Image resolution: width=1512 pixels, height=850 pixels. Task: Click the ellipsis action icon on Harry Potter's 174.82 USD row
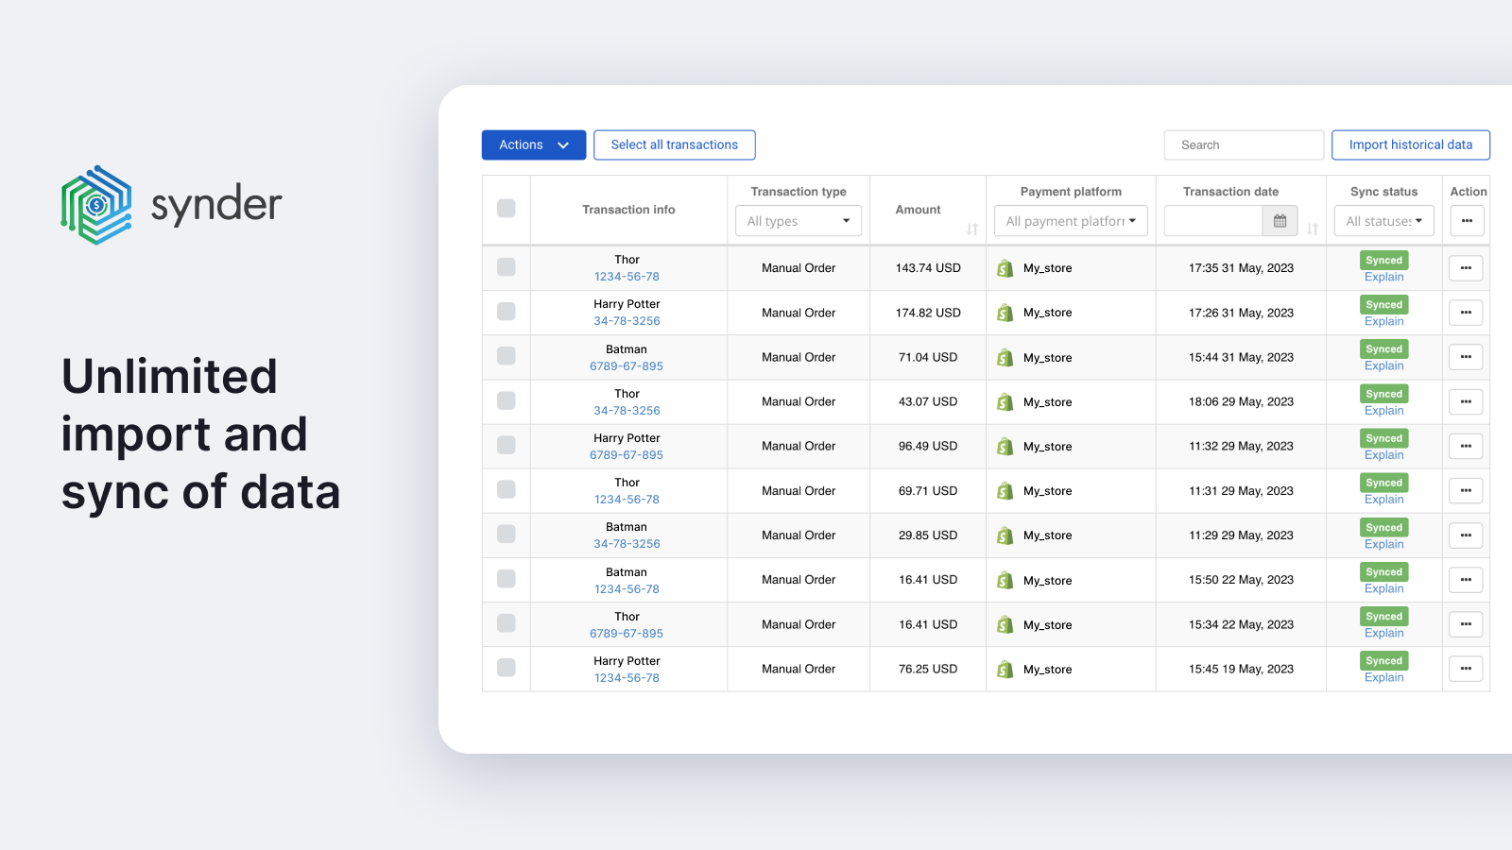point(1466,312)
